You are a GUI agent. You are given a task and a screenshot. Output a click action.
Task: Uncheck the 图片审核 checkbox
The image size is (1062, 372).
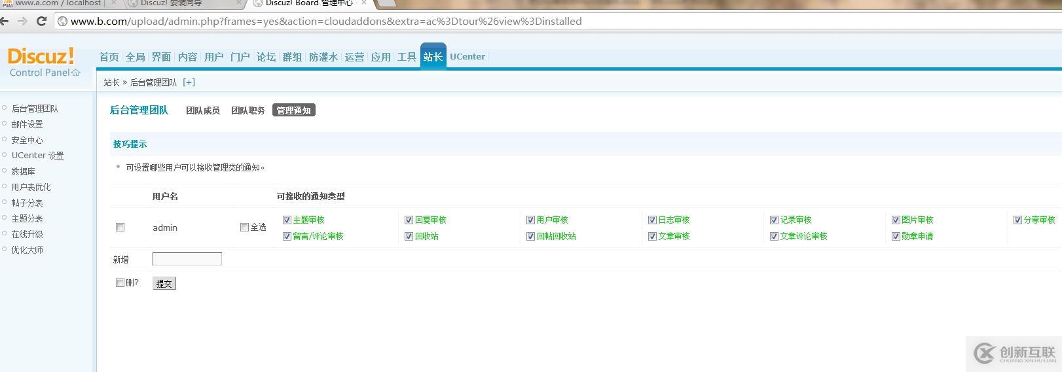[896, 220]
